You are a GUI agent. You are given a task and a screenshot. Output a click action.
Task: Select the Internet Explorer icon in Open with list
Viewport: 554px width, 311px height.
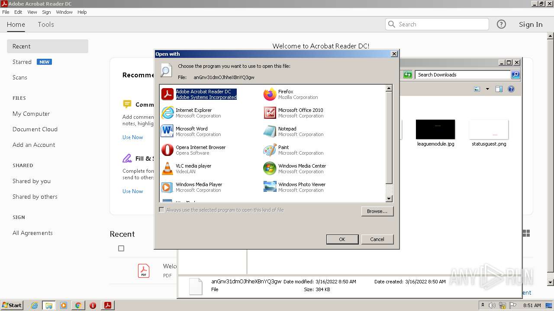167,113
